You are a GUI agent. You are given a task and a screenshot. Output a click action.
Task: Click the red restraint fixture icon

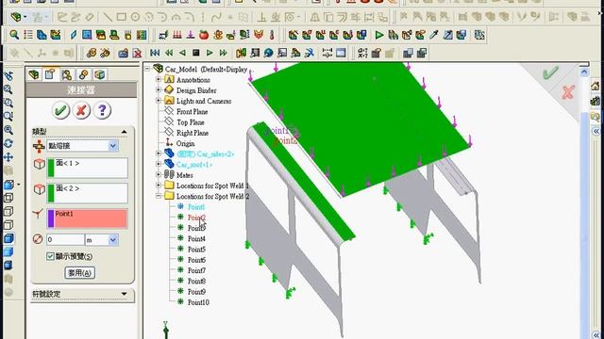176,35
